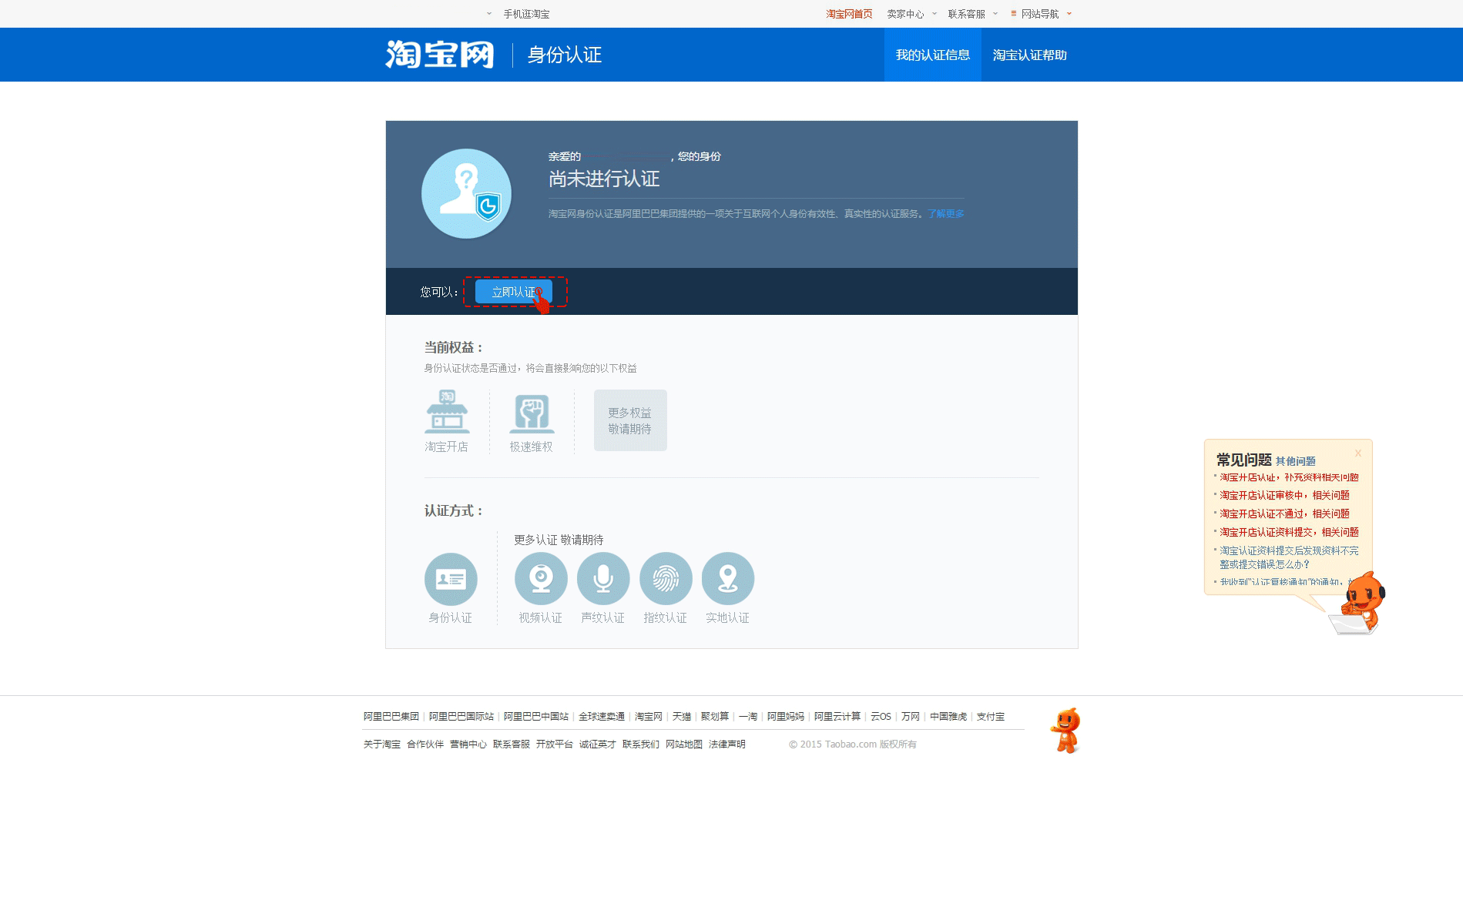Open 其他问题 link in FAQ popup
Image resolution: width=1463 pixels, height=910 pixels.
[x=1296, y=461]
